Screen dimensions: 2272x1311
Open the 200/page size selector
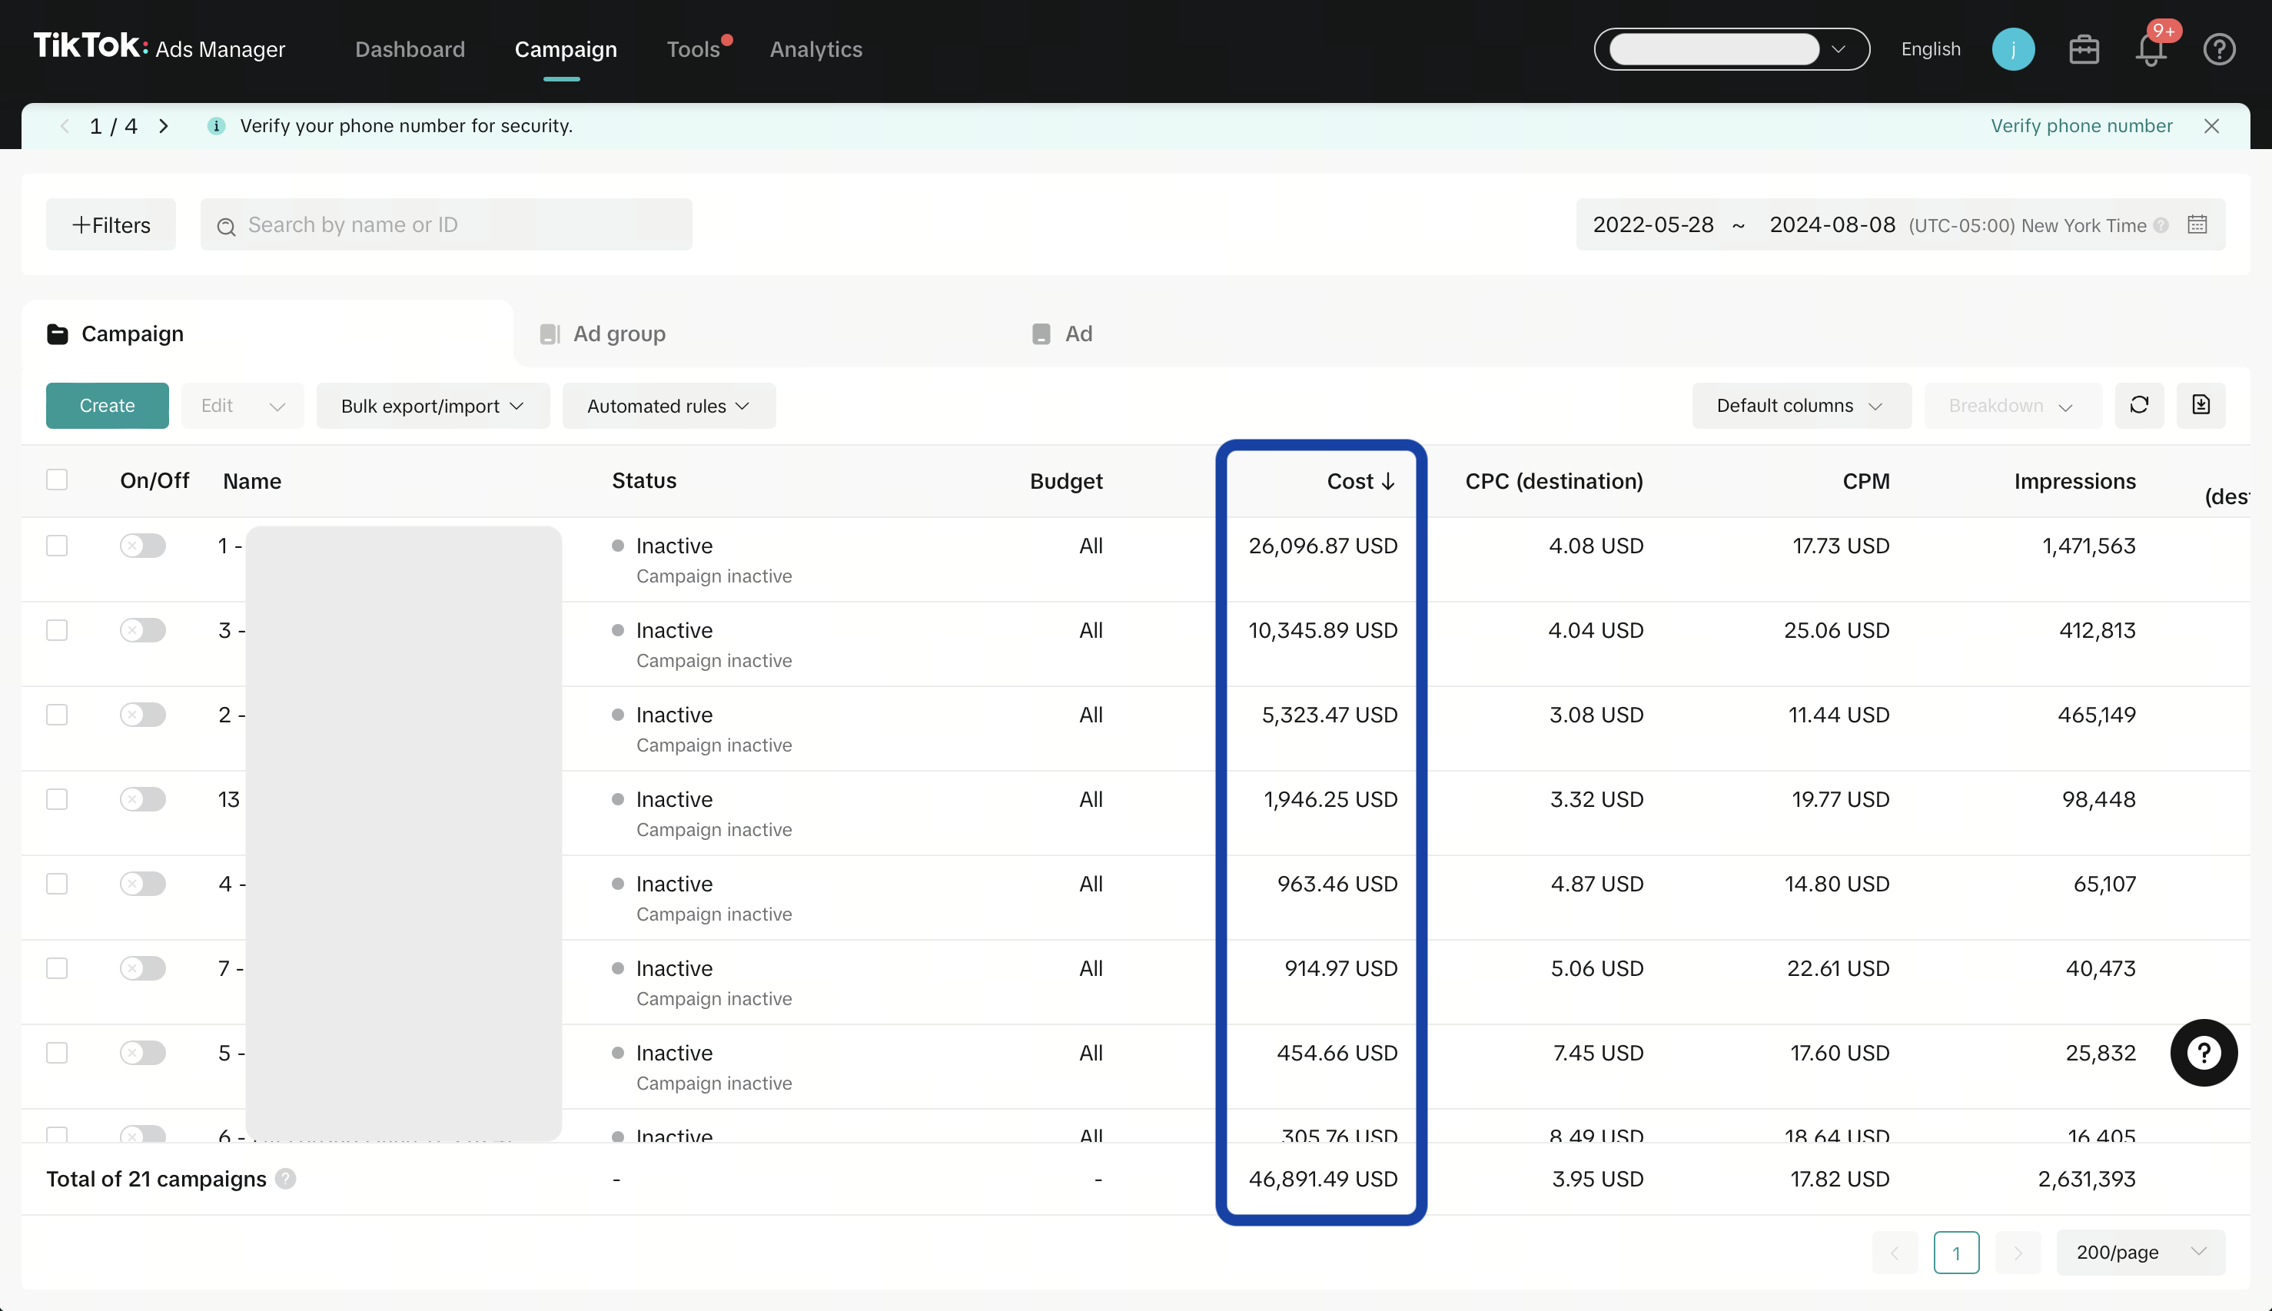click(2140, 1253)
